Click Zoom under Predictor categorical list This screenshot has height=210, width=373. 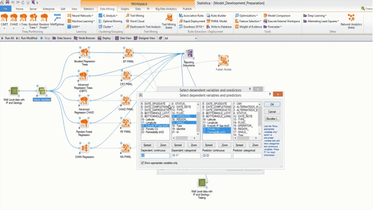tap(255, 145)
